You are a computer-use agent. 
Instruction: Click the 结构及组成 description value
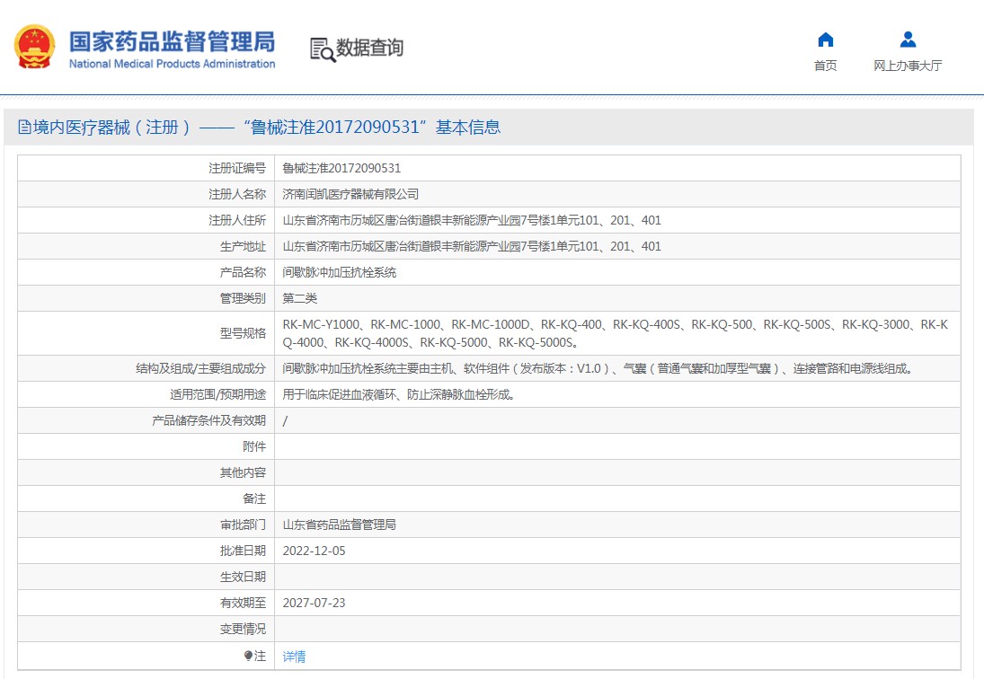tap(598, 368)
